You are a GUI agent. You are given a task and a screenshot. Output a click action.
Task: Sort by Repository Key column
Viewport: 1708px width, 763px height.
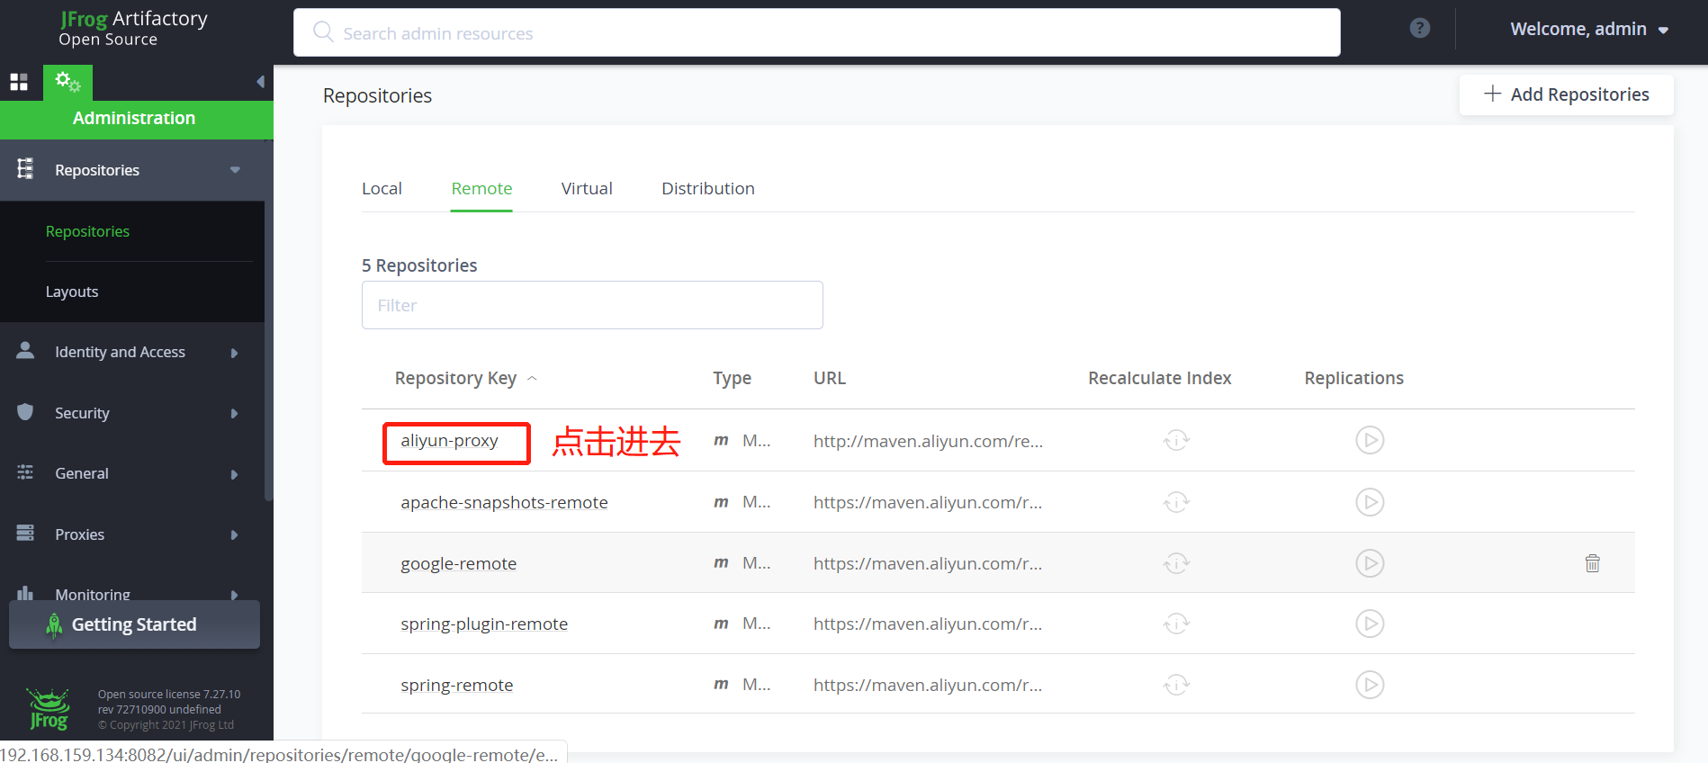point(465,378)
